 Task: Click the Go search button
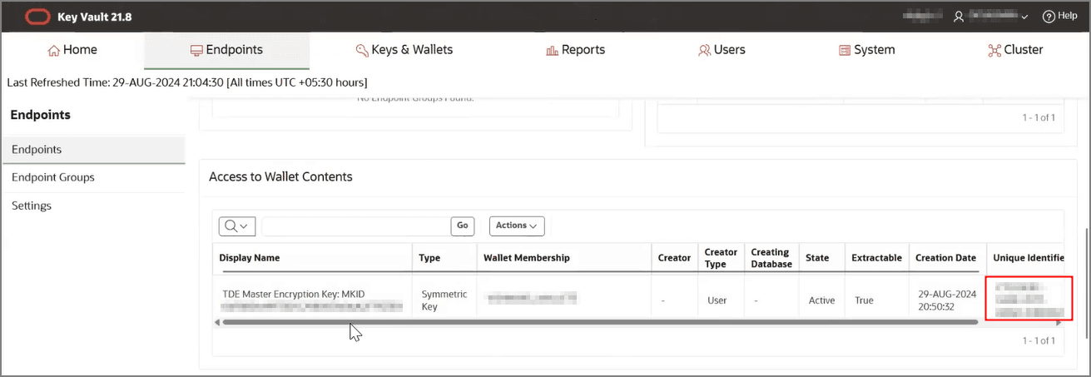tap(463, 226)
